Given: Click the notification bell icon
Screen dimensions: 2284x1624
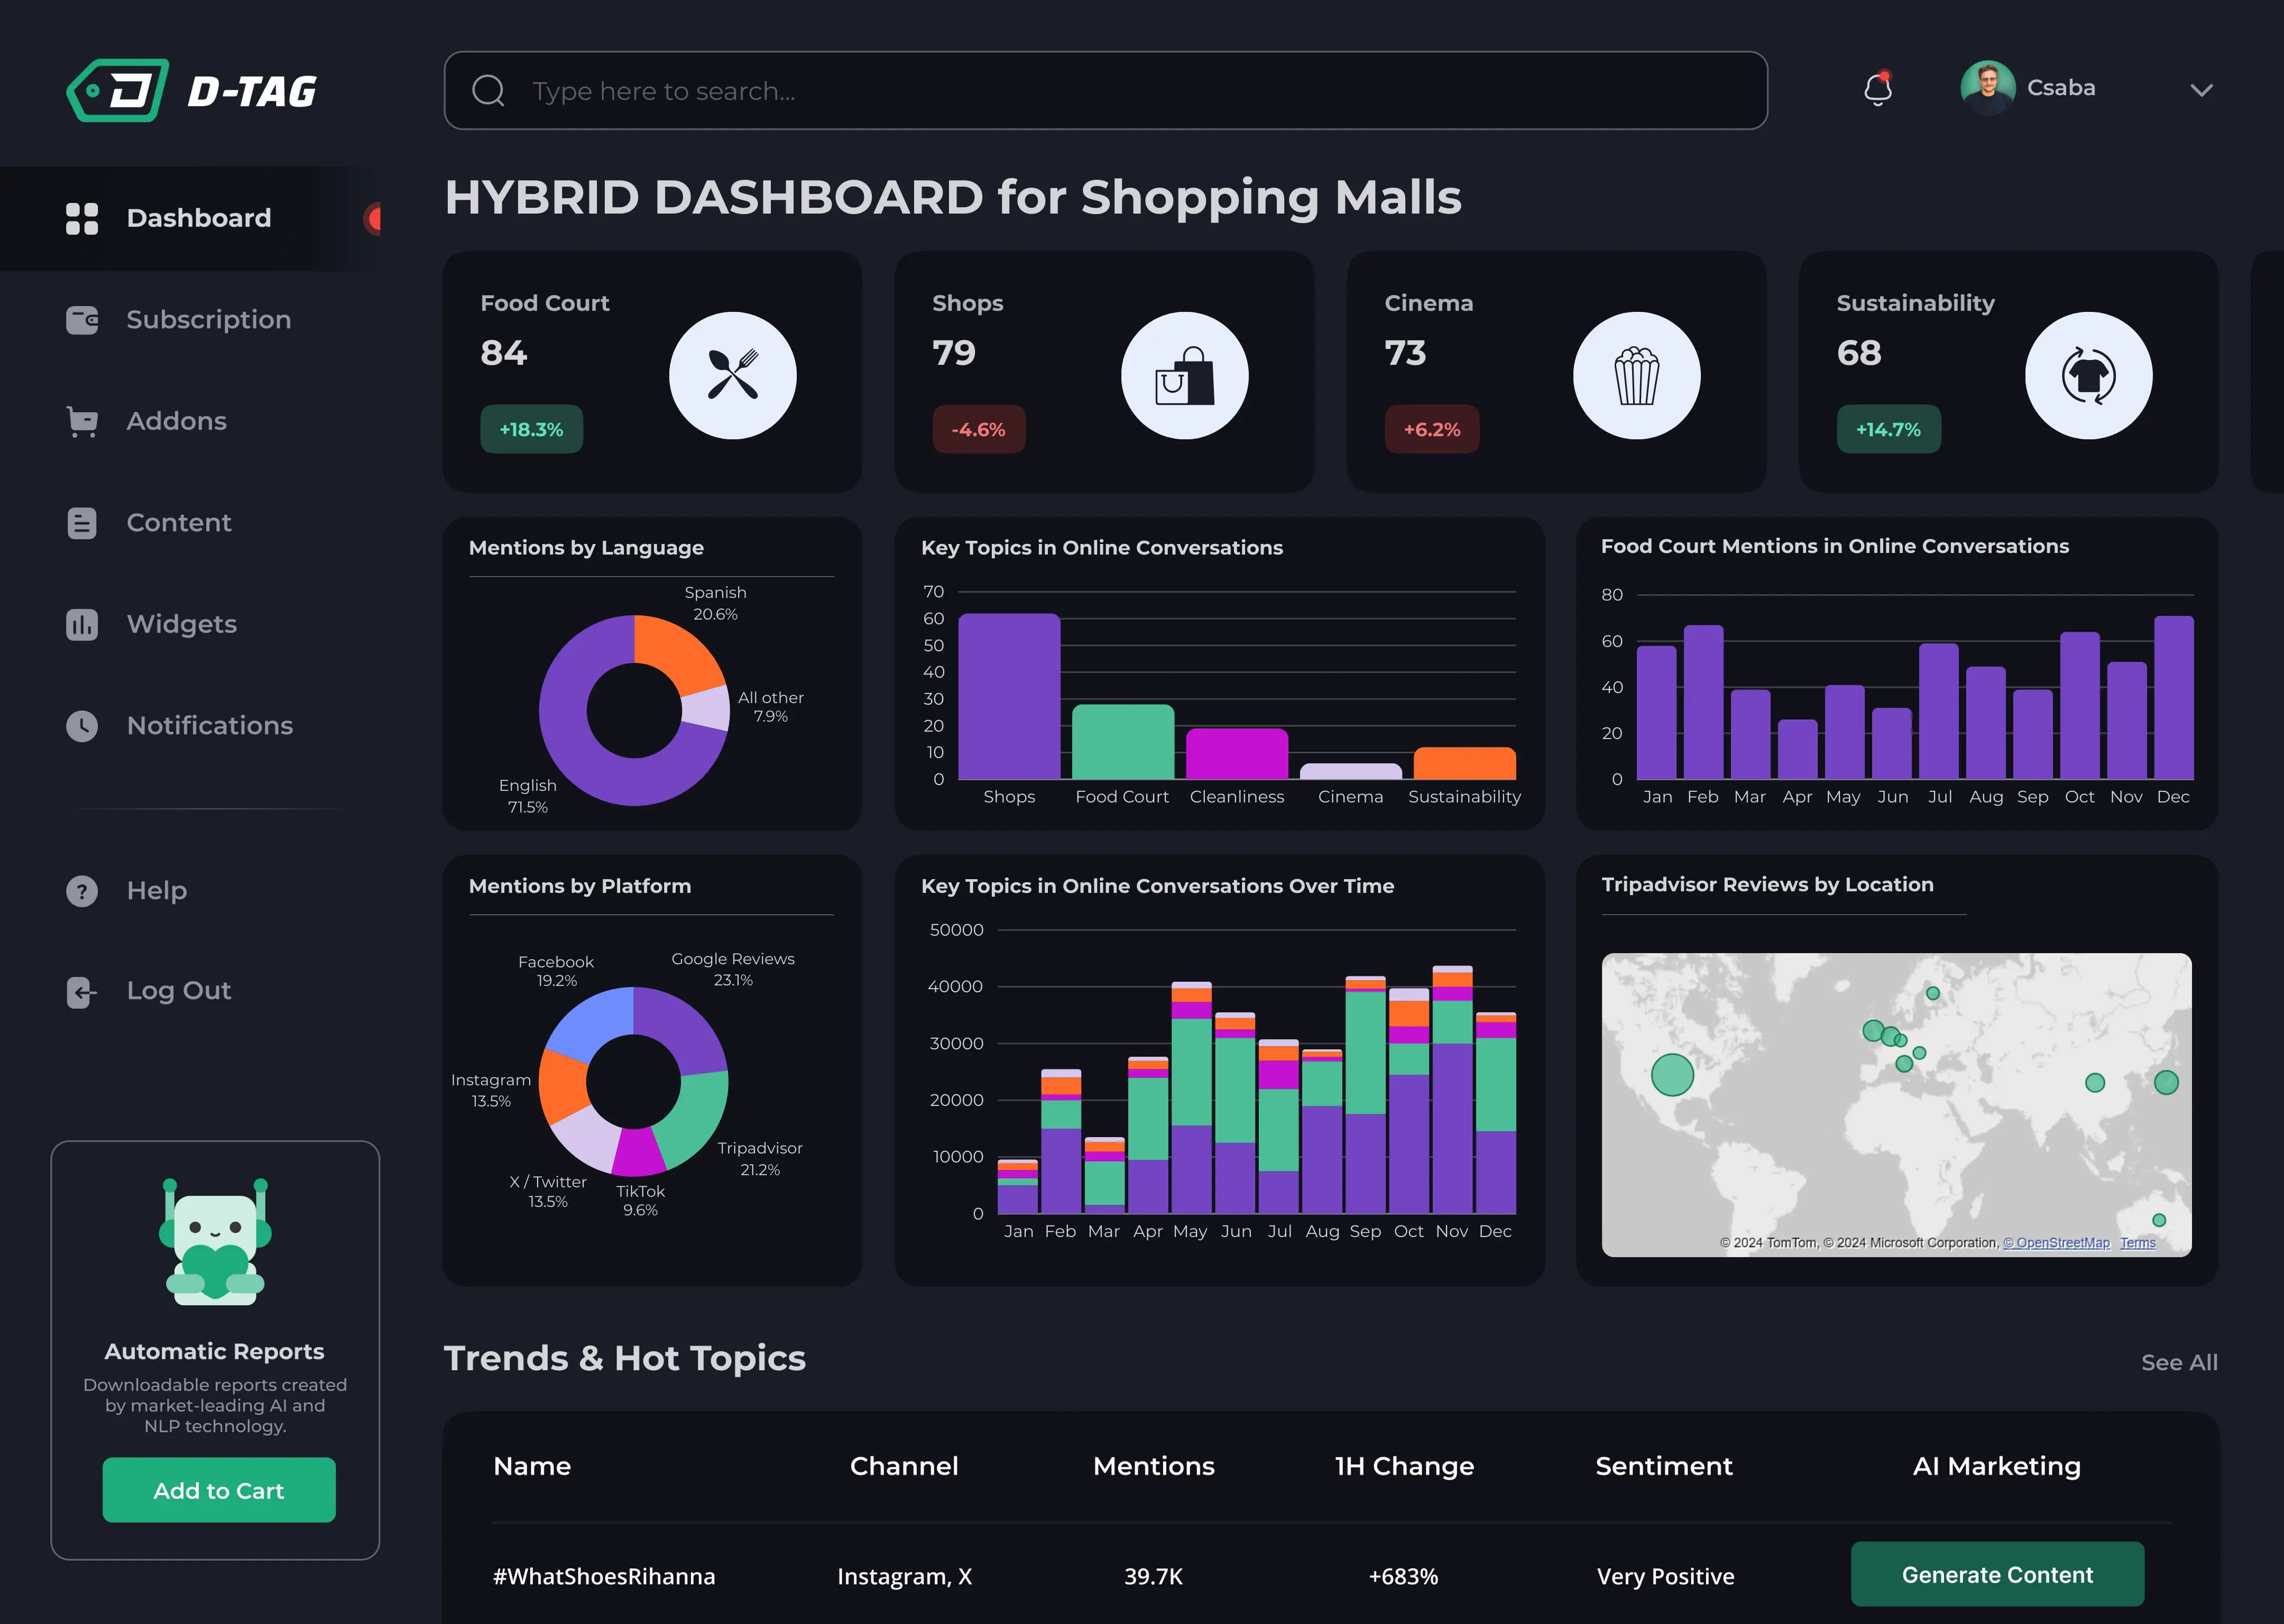Looking at the screenshot, I should pyautogui.click(x=1879, y=90).
